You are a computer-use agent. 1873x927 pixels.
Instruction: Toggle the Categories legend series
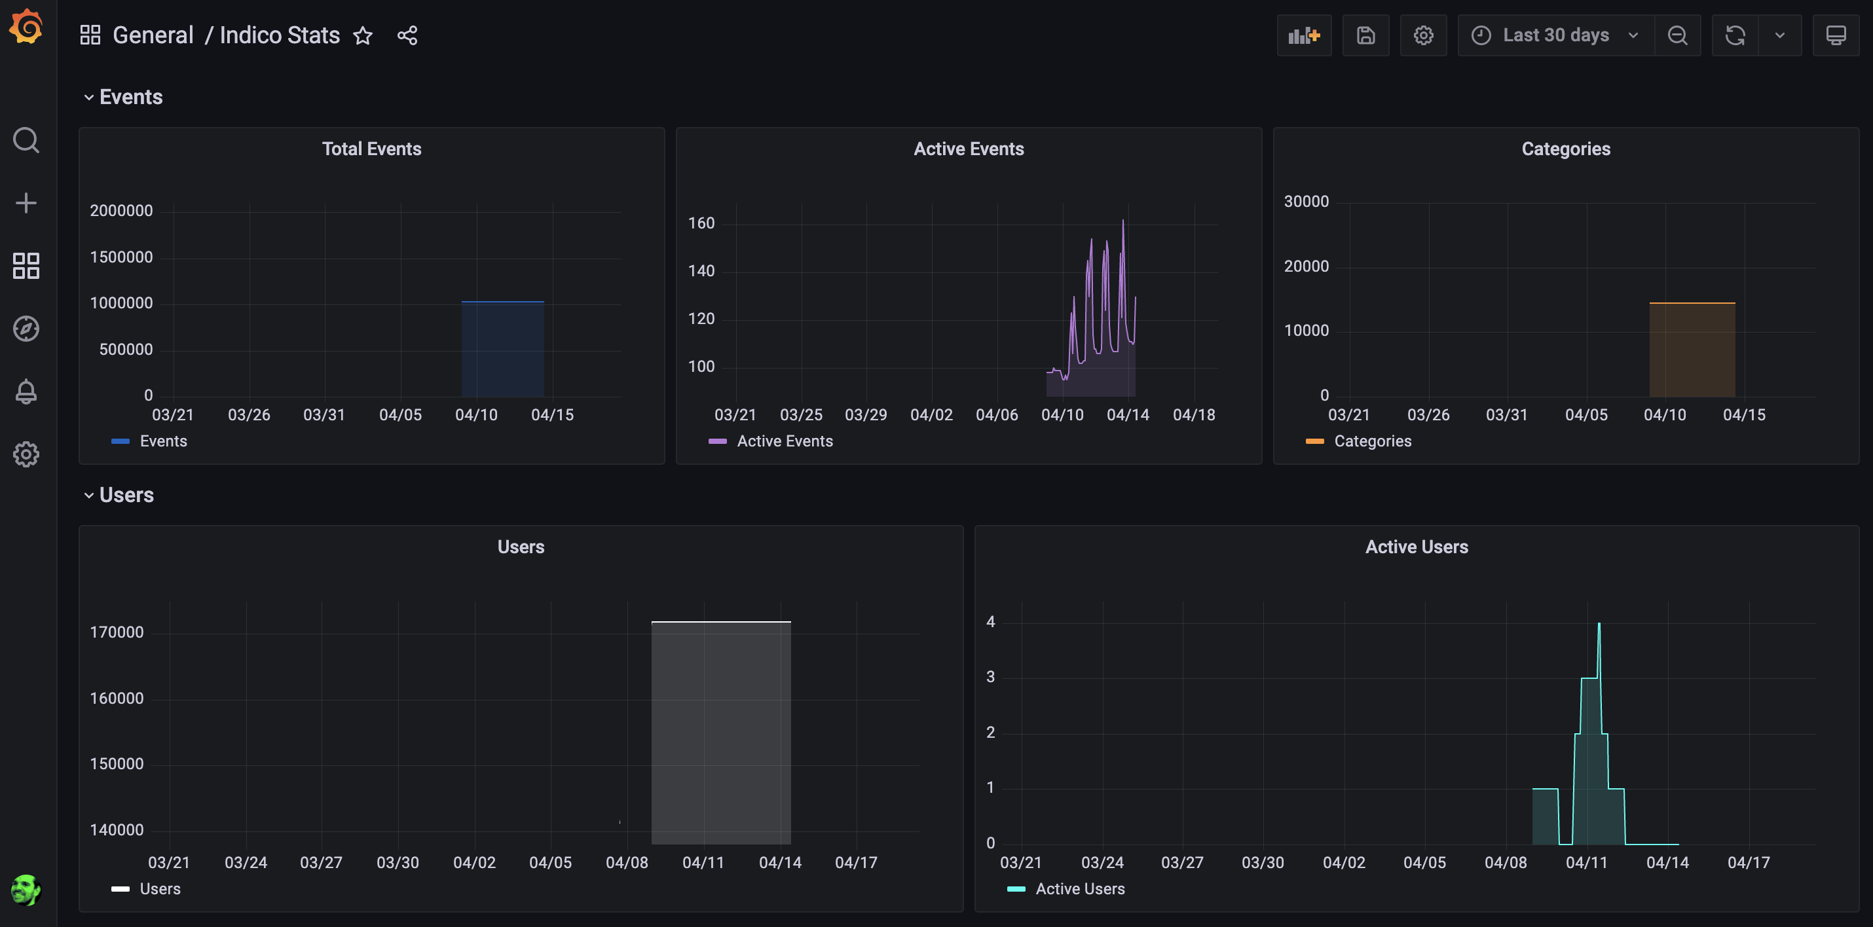[1372, 441]
